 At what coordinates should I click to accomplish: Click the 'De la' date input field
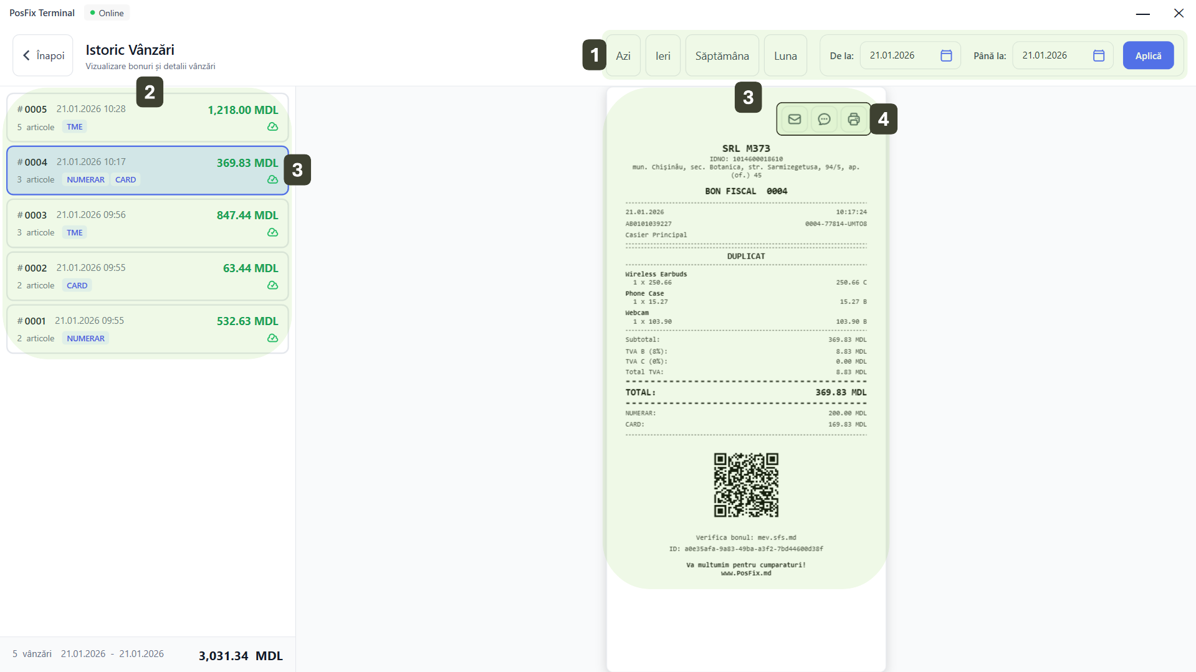897,55
